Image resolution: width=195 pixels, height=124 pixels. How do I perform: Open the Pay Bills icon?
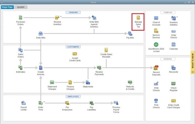[x=130, y=33]
